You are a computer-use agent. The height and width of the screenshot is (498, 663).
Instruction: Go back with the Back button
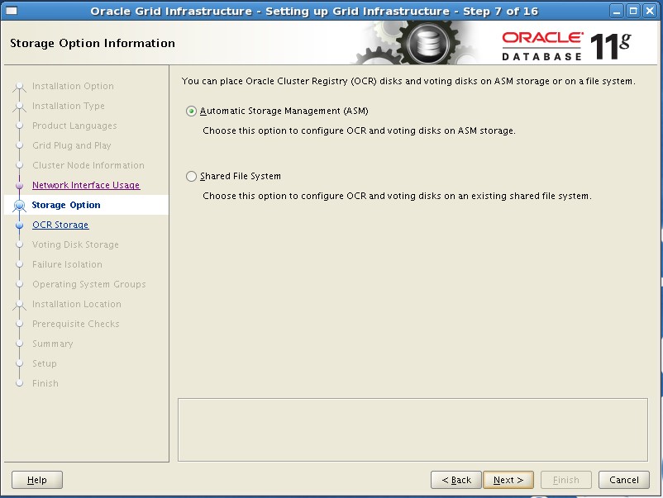(456, 480)
